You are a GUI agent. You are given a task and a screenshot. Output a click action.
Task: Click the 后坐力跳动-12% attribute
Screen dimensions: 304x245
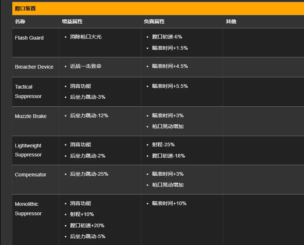pos(89,115)
